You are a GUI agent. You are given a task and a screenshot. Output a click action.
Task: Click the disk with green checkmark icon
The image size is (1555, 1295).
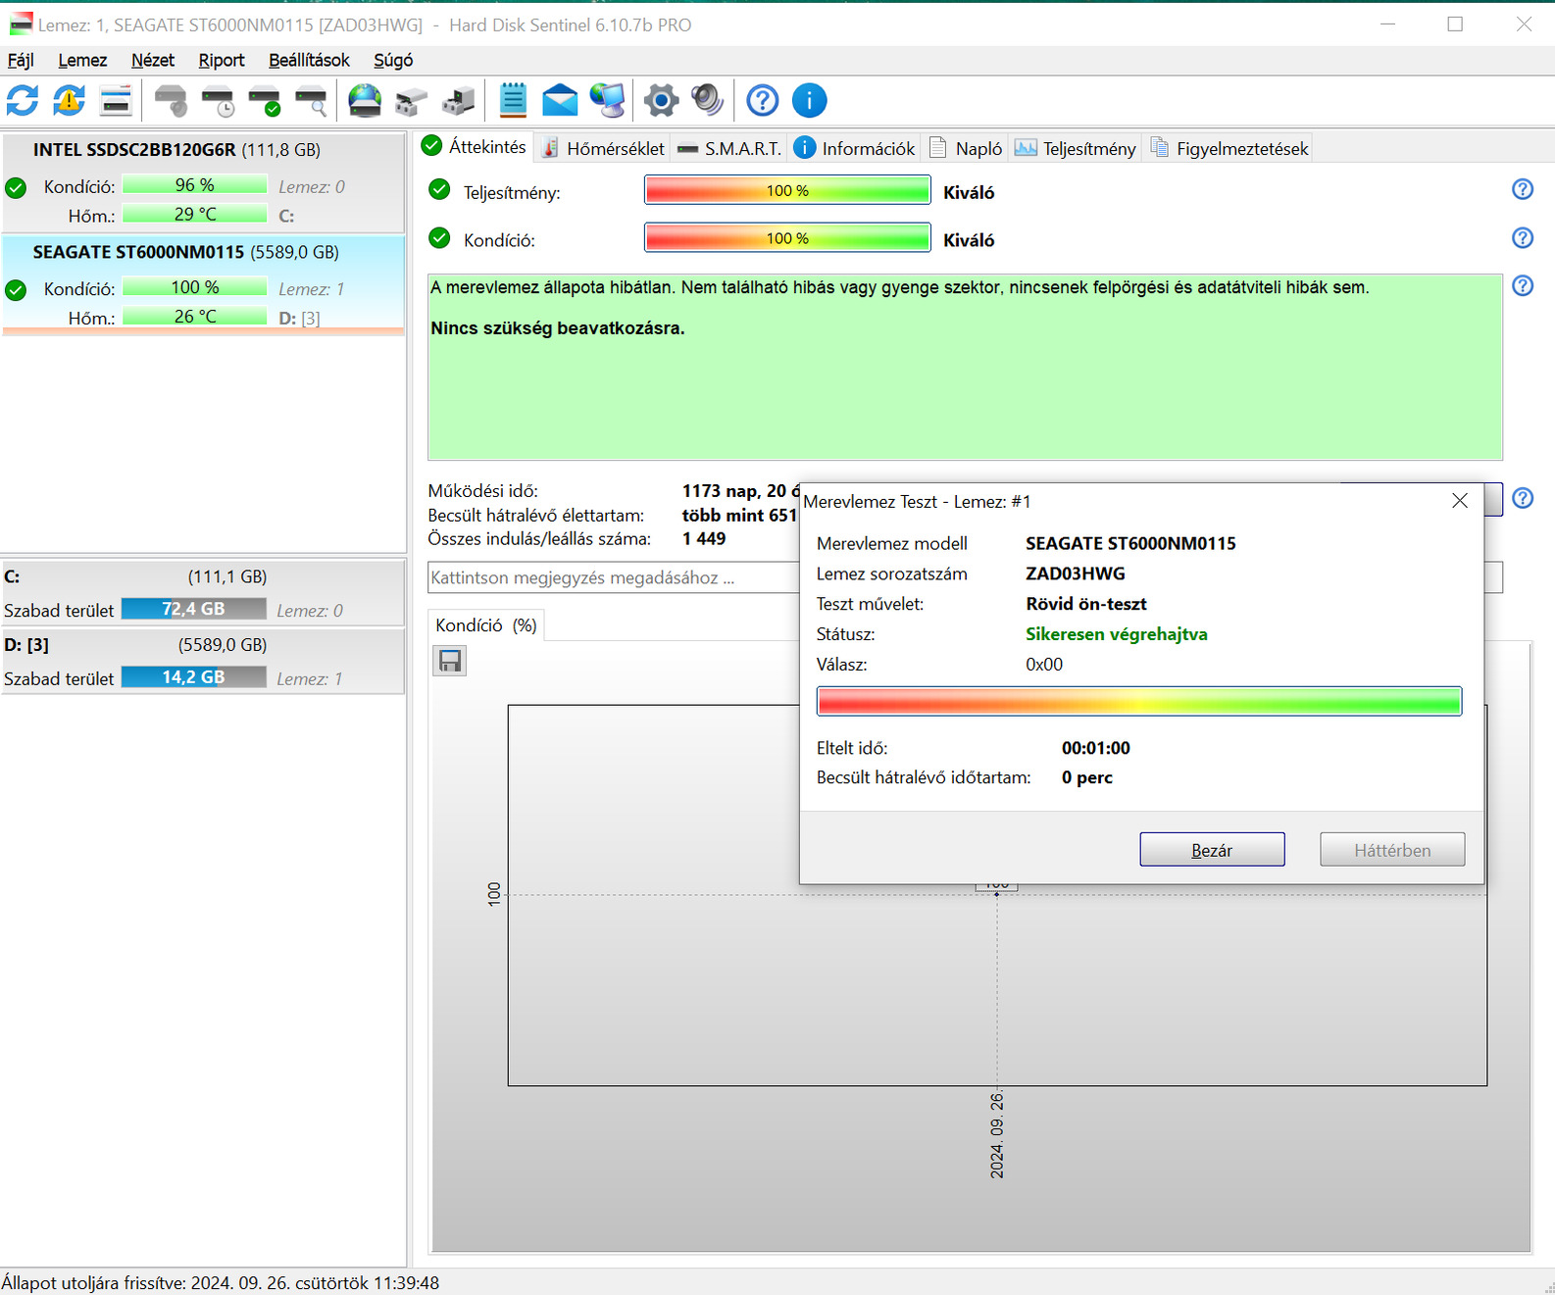265,100
